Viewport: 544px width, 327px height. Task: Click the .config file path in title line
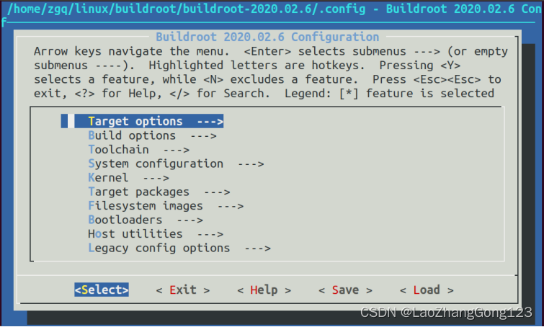click(x=187, y=9)
